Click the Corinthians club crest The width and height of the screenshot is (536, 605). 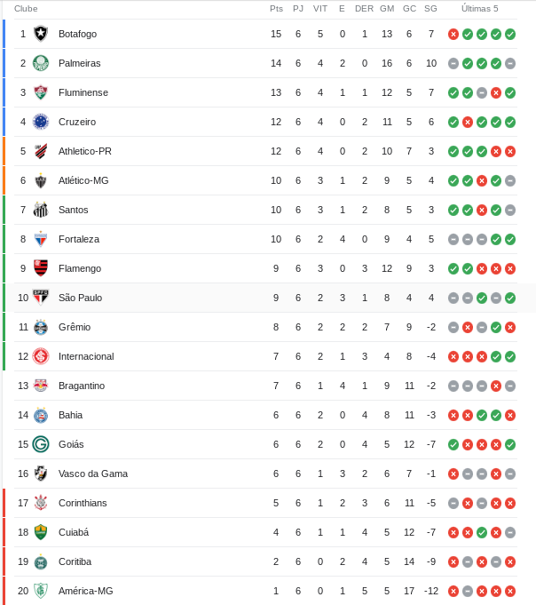41,503
